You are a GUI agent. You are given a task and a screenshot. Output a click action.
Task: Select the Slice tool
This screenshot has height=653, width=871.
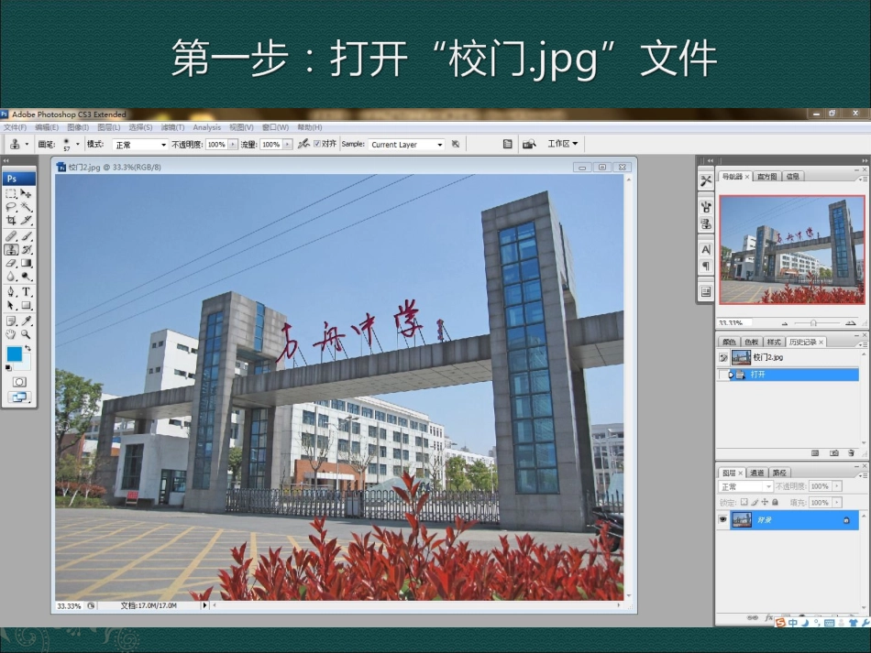click(26, 220)
